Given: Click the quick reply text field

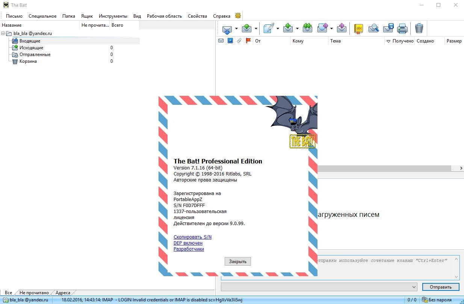Looking at the screenshot, I should pyautogui.click(x=340, y=268).
